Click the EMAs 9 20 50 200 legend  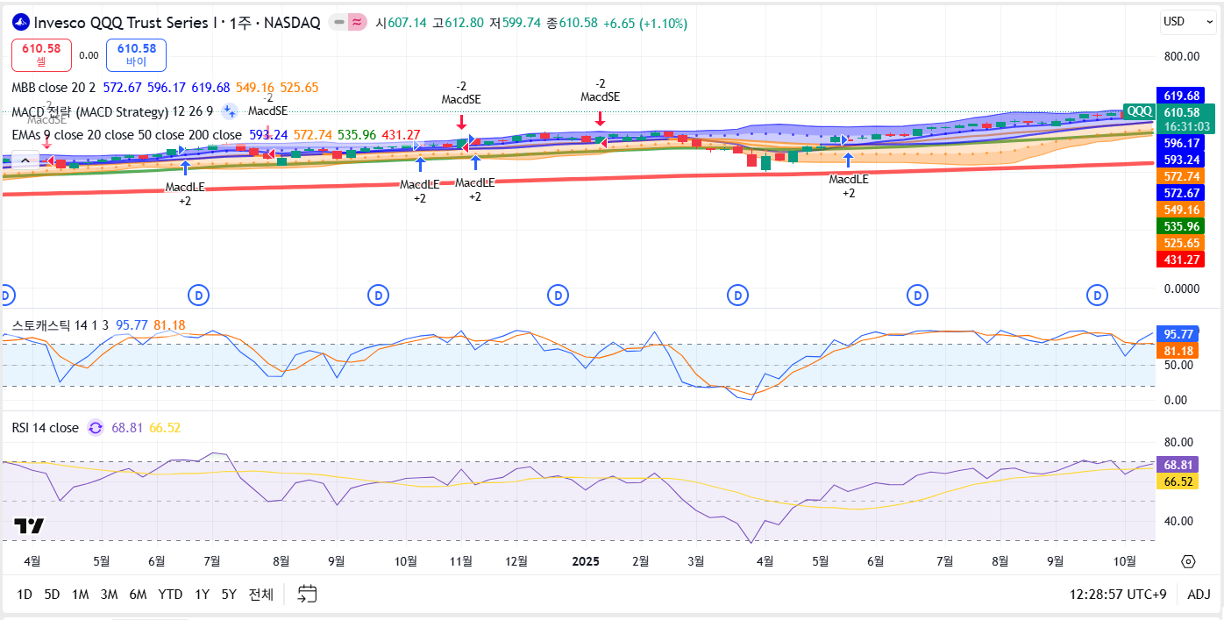tap(126, 134)
